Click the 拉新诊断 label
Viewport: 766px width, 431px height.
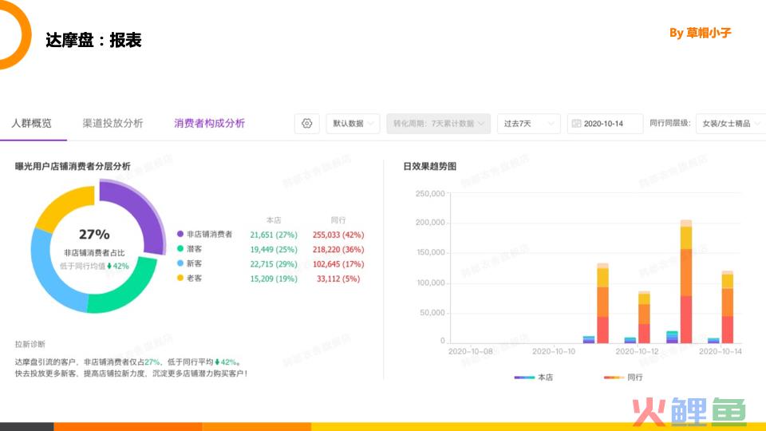coord(30,344)
